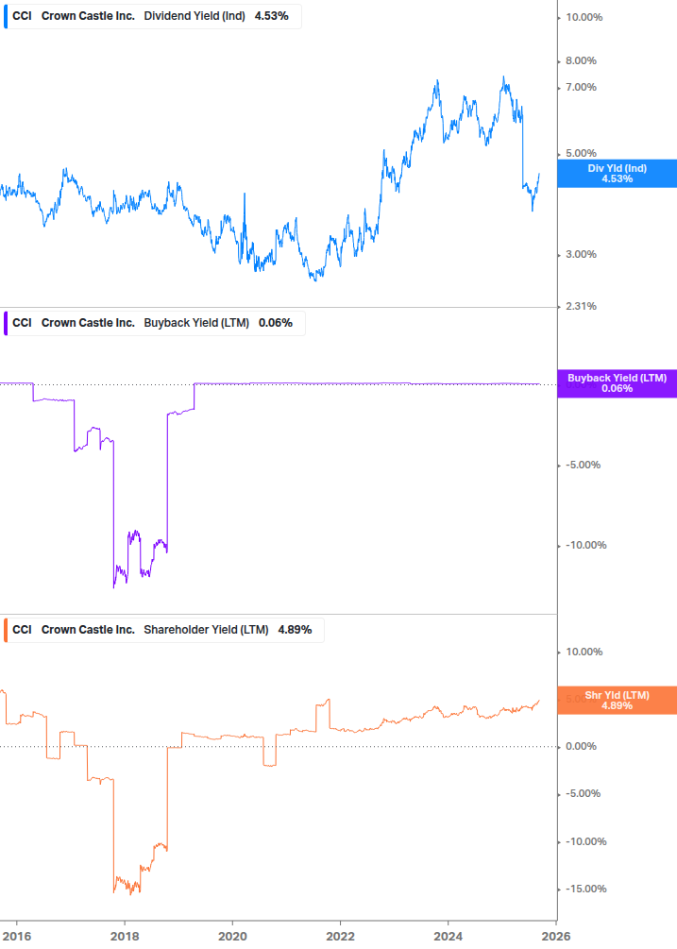The width and height of the screenshot is (677, 949).
Task: Click the 7.00% tick on dividend yield axis
Action: (x=581, y=87)
